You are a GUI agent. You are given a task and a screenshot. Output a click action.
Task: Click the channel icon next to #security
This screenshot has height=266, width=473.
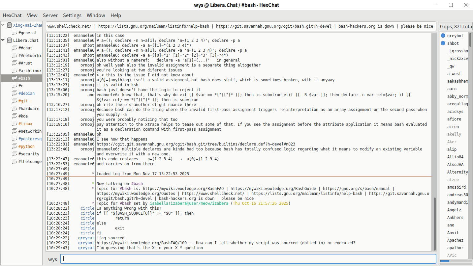click(x=14, y=154)
